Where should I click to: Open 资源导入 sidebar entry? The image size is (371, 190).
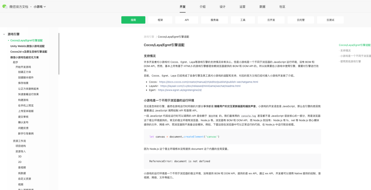[x=21, y=152]
